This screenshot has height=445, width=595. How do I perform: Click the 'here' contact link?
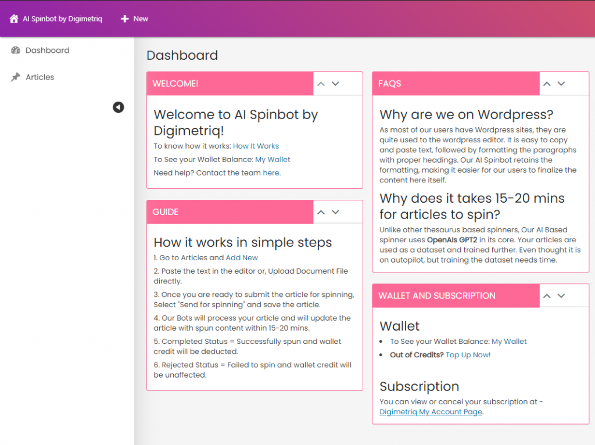(271, 173)
